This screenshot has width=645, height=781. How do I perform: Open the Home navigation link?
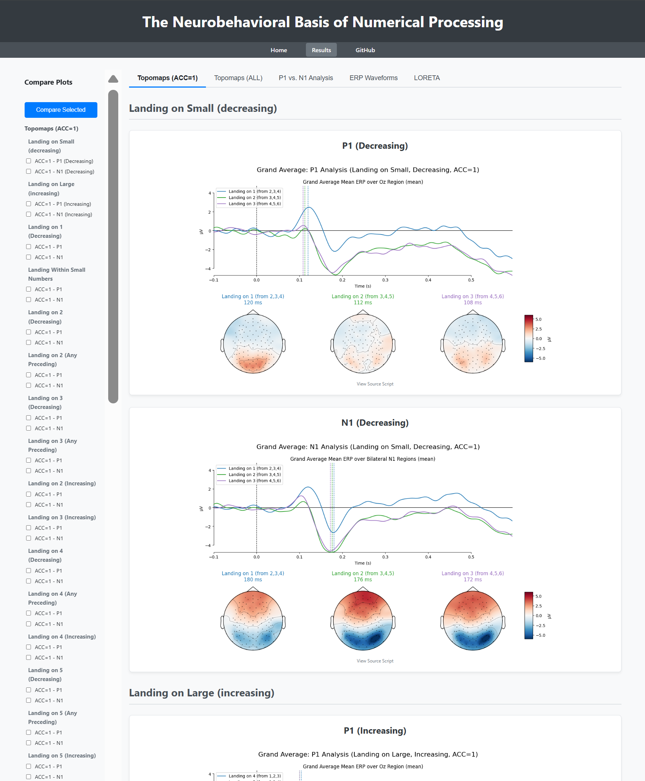pyautogui.click(x=279, y=50)
